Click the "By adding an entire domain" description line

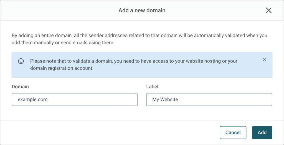pos(139,36)
